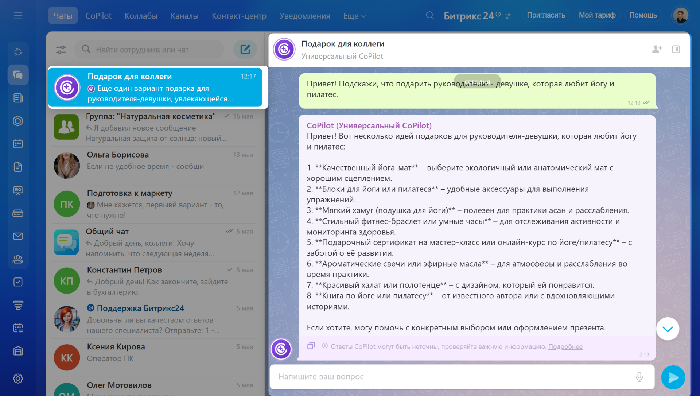Open the Контакт-центр tab
The width and height of the screenshot is (700, 396).
tap(239, 16)
